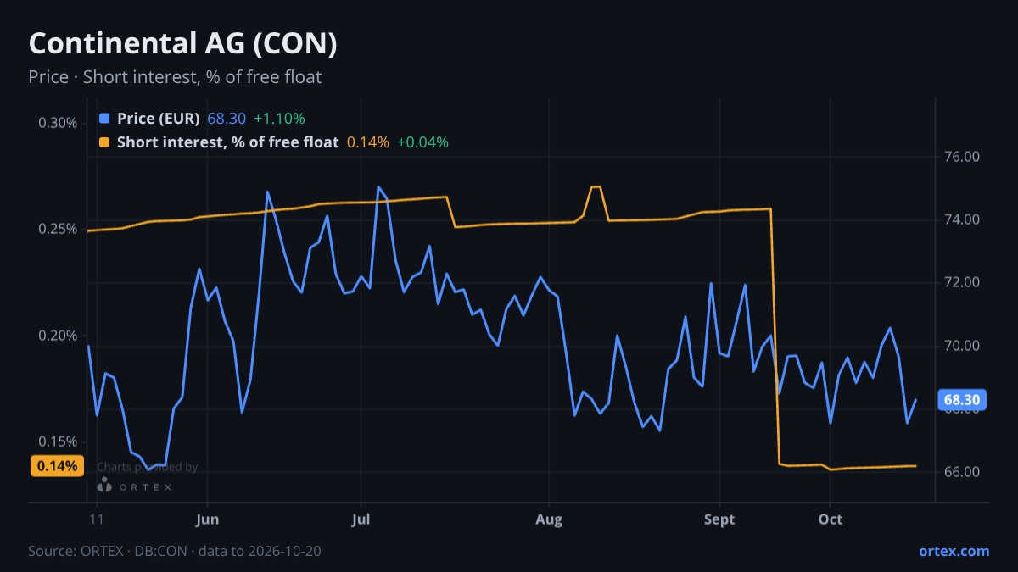Toggle the Price (EUR) legend series
The height and width of the screenshot is (572, 1018).
(x=159, y=119)
